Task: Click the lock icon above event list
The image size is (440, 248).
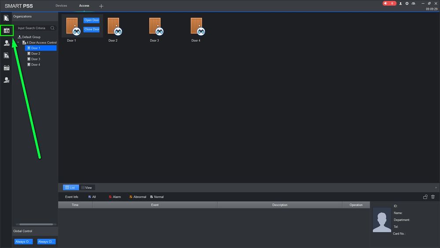Action: (425, 197)
